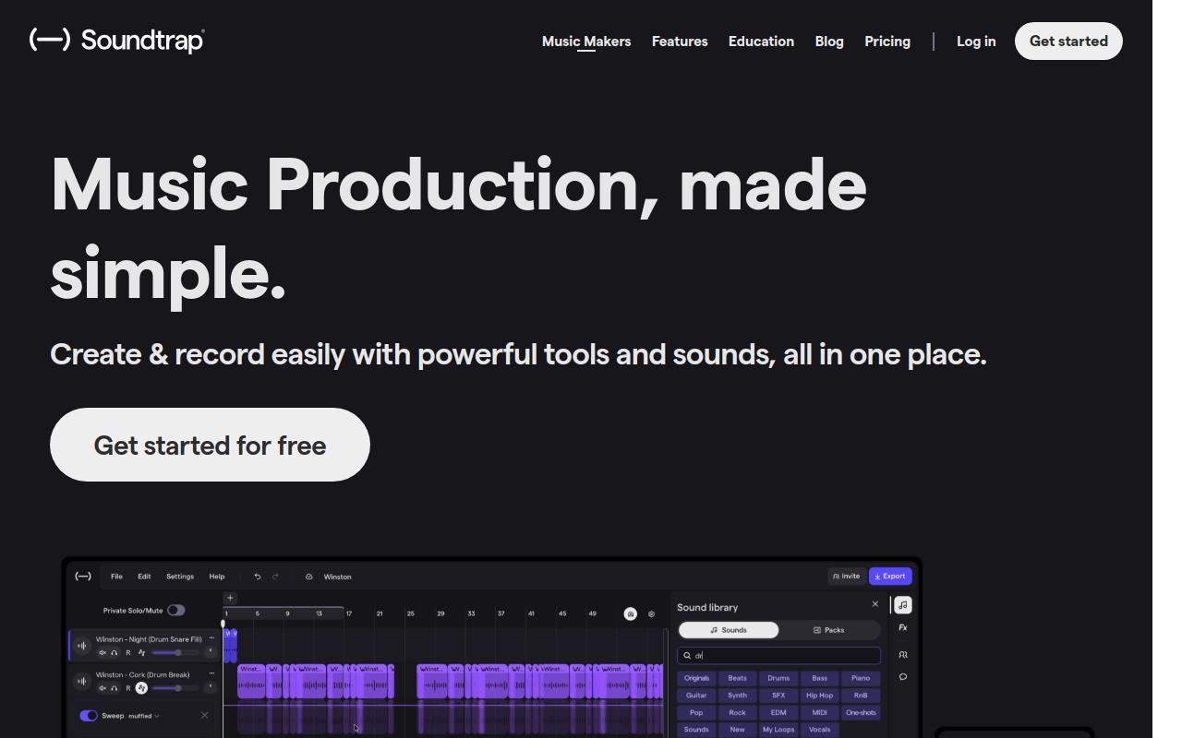This screenshot has width=1182, height=738.
Task: Mute the Winston - Cork track
Action: [103, 688]
